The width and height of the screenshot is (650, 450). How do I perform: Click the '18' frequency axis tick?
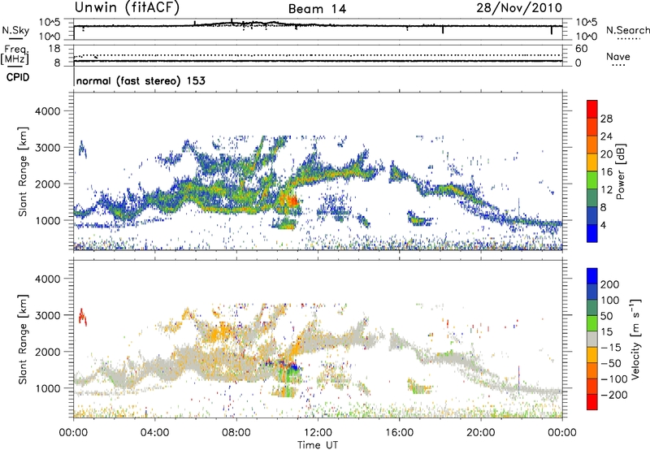coord(54,49)
